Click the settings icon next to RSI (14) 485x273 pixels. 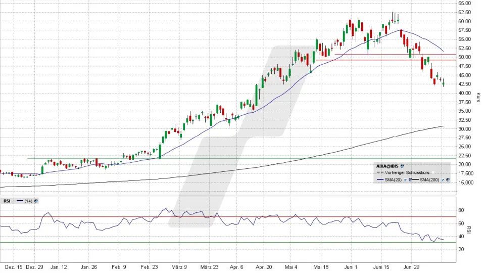[36, 201]
